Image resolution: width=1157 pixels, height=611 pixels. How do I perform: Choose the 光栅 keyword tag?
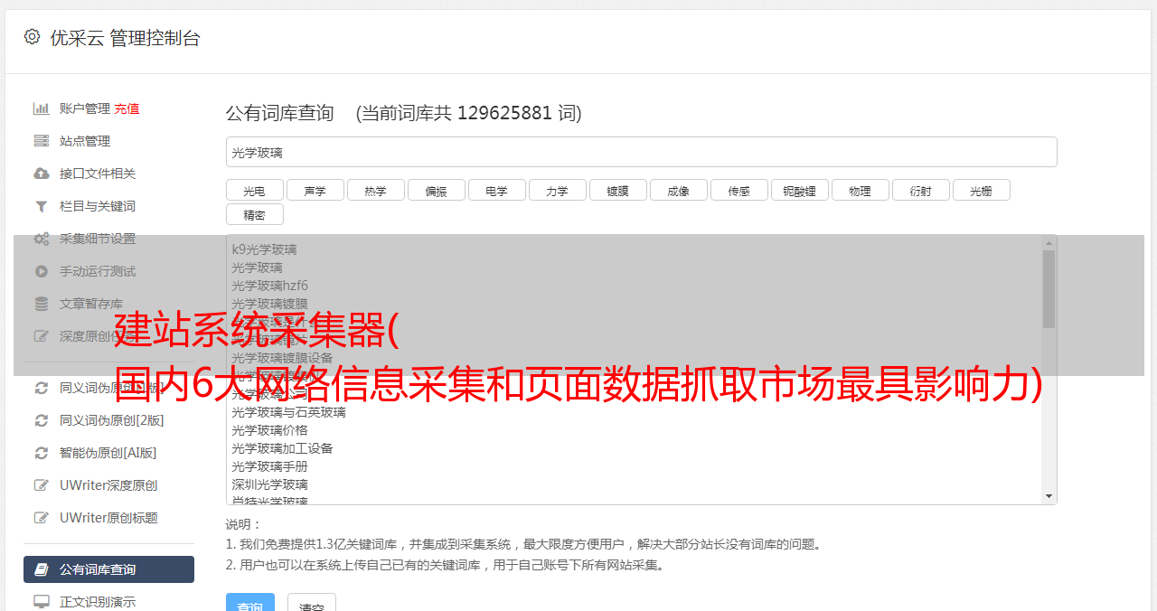(981, 191)
